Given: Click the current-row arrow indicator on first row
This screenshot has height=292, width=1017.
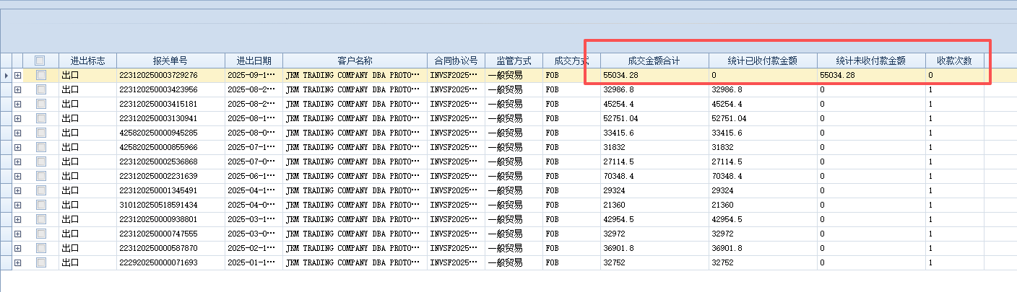Looking at the screenshot, I should (7, 75).
